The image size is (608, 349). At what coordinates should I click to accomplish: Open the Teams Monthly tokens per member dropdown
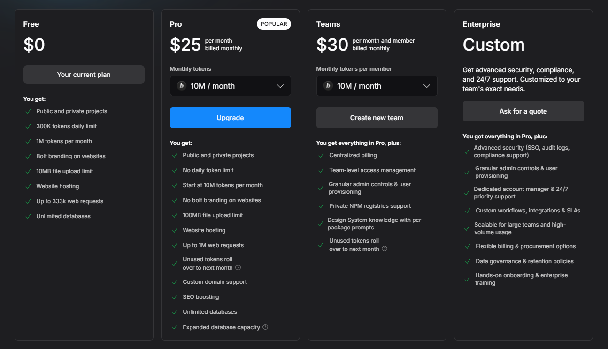(377, 86)
